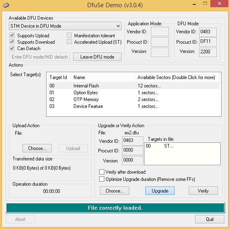Click the Verify button
This screenshot has height=229, width=230.
click(x=203, y=190)
